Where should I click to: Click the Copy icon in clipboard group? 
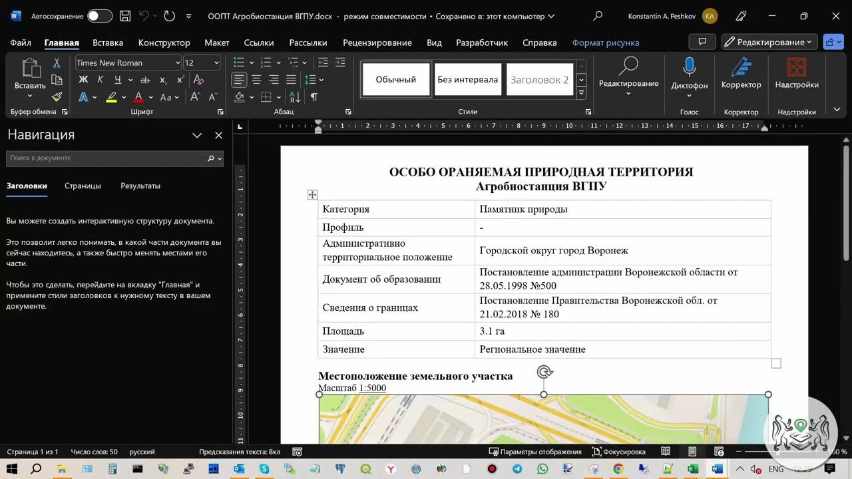point(57,80)
